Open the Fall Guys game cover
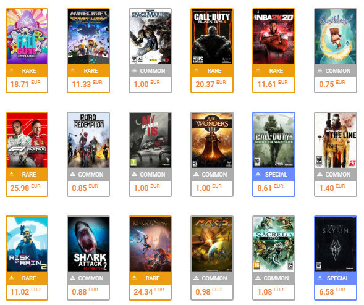Viewport: 364px width, 305px height. (27, 36)
